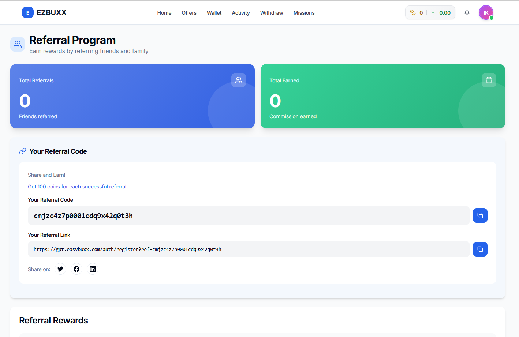Copy the referral code
Viewport: 519px width, 337px height.
point(480,216)
